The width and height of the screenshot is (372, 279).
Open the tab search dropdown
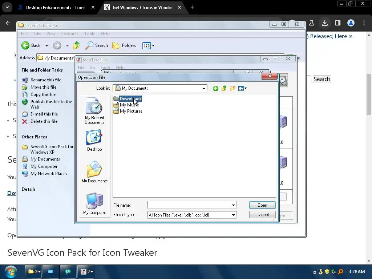pyautogui.click(x=7, y=7)
